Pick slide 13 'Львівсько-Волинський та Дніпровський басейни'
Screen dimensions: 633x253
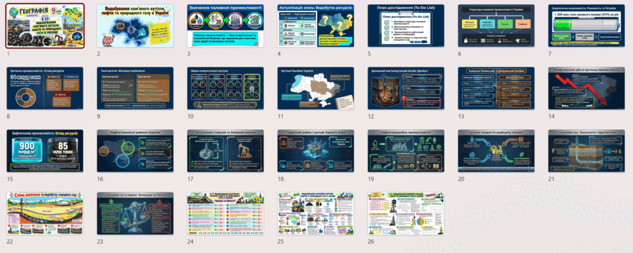[x=496, y=88]
